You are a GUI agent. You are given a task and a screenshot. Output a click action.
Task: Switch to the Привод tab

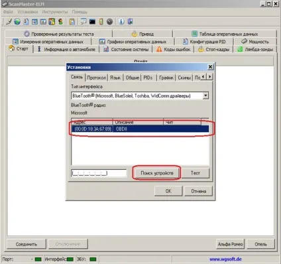click(142, 34)
